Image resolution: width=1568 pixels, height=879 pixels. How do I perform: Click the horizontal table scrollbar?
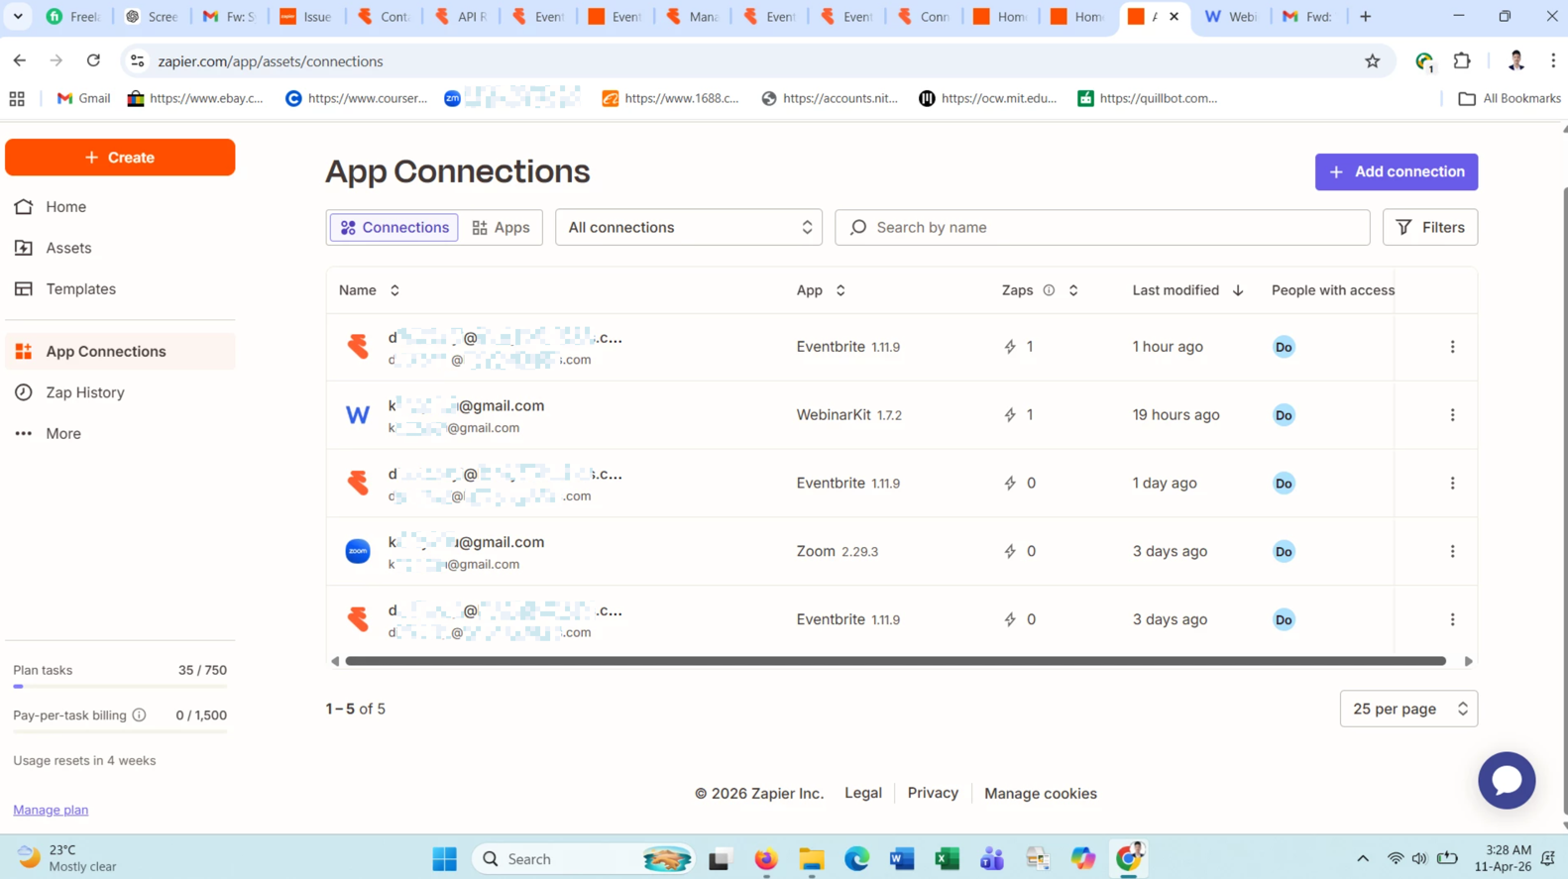894,661
